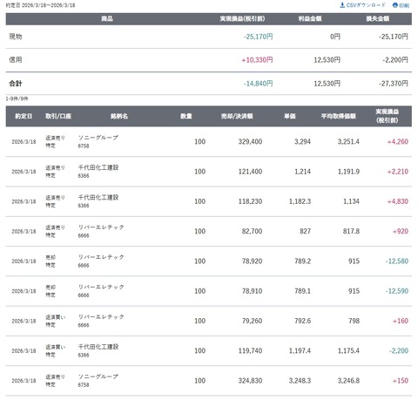This screenshot has width=418, height=400.
Task: Click the average cost 1,175.4
Action: click(348, 351)
